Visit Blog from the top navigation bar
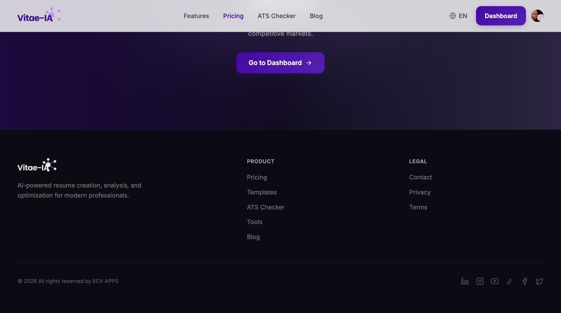 (x=316, y=16)
